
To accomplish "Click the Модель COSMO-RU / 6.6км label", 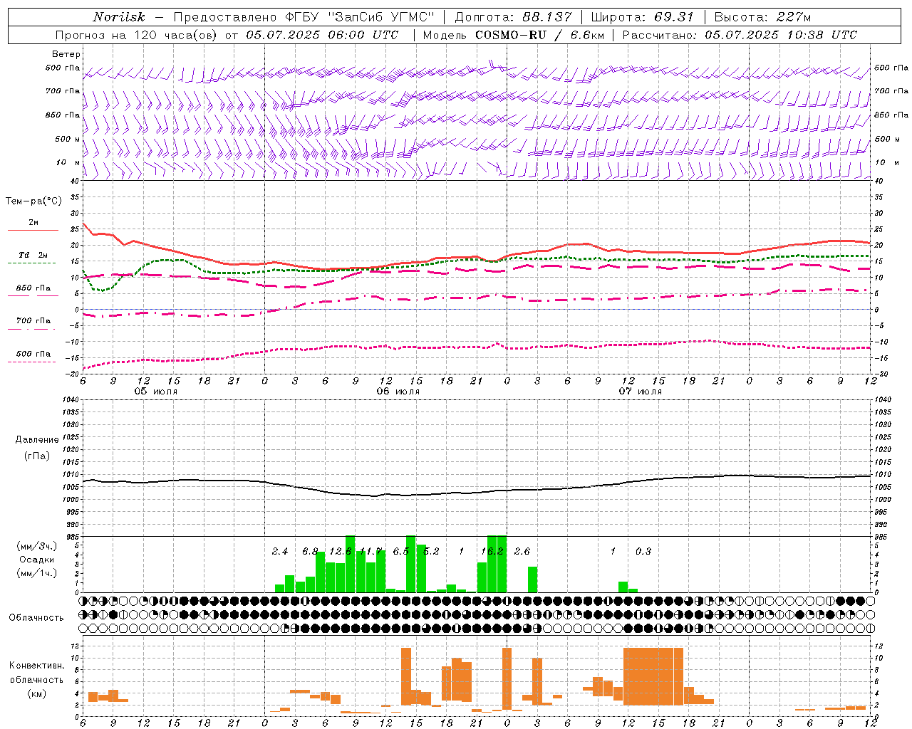I will (x=513, y=35).
